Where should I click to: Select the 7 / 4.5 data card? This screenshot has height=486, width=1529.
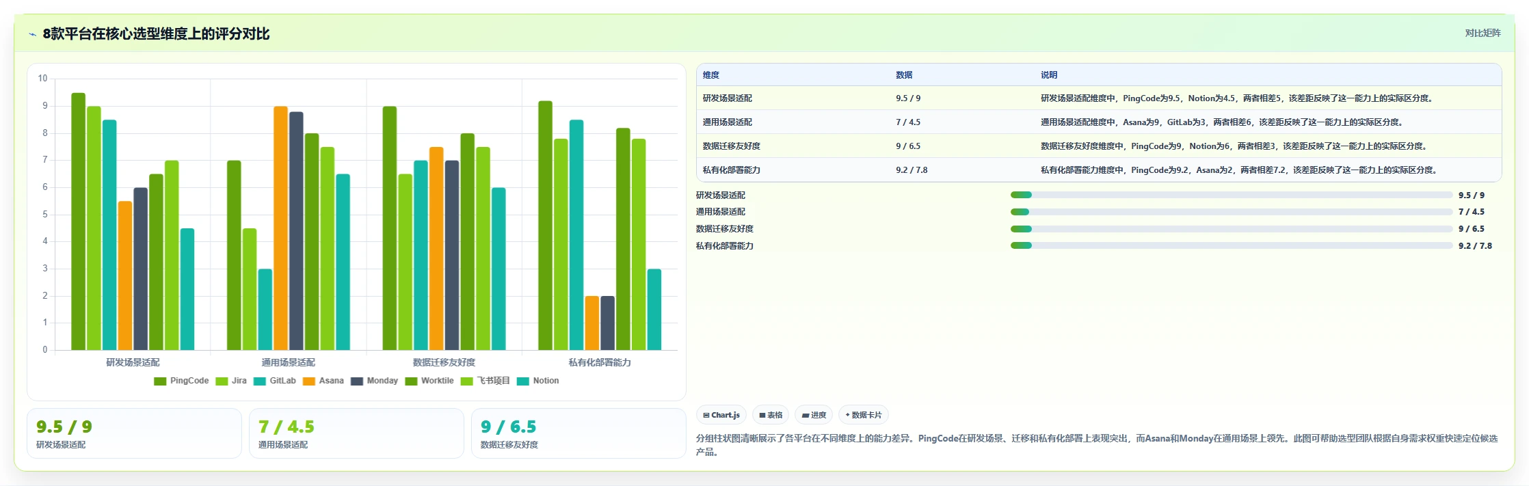click(x=356, y=433)
